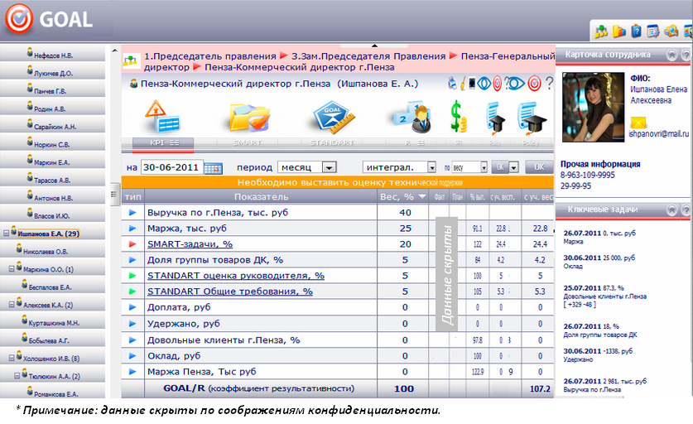Open the folder search magnifier icon

coord(671,31)
